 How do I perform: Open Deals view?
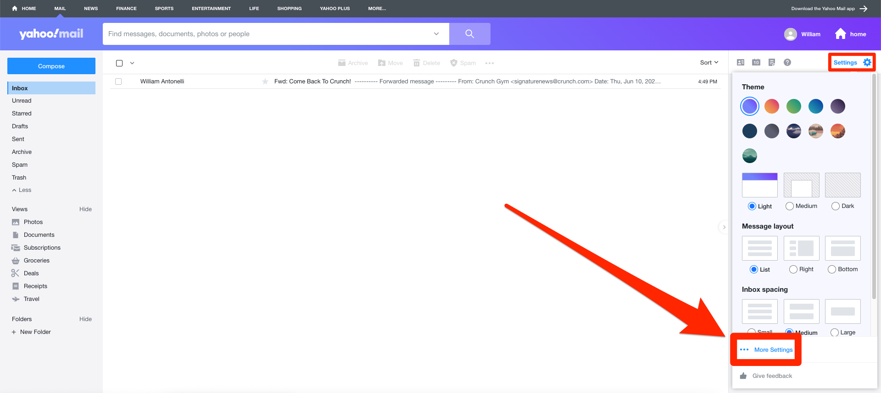[31, 273]
